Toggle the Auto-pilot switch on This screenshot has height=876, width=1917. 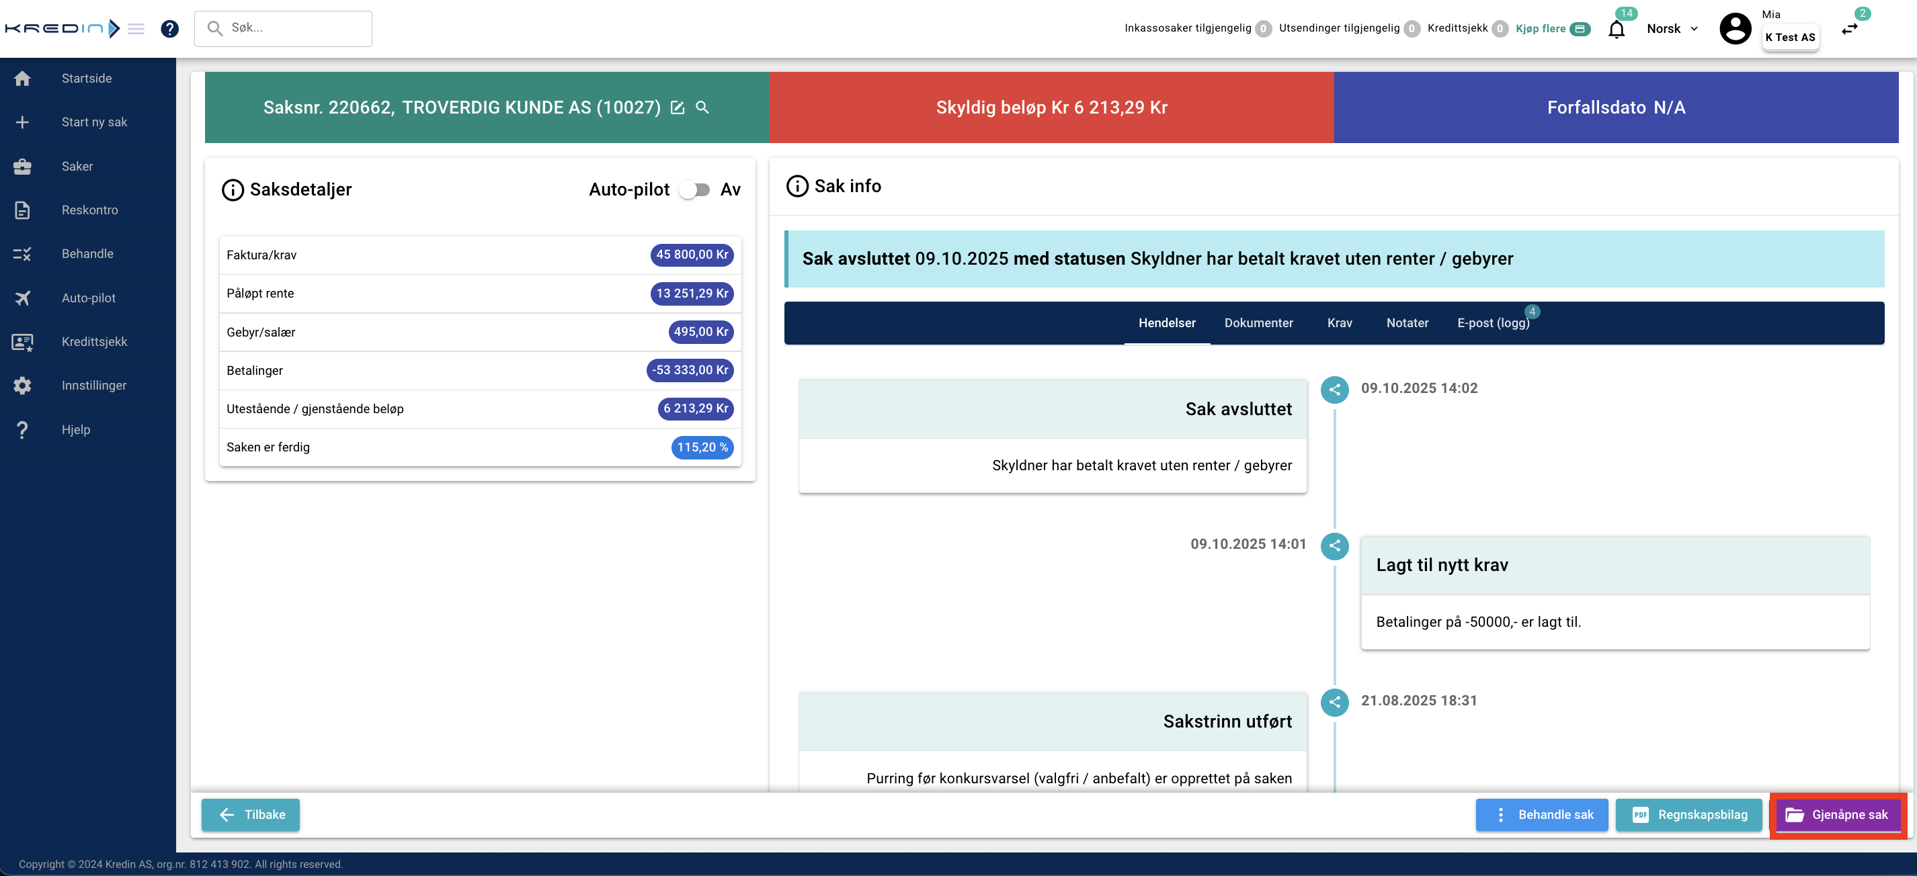[694, 189]
